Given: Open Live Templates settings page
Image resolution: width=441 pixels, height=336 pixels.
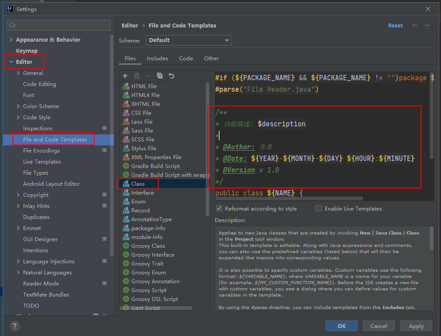Looking at the screenshot, I should 42,162.
